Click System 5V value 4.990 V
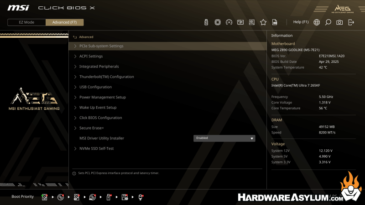The width and height of the screenshot is (365, 205). click(x=324, y=156)
